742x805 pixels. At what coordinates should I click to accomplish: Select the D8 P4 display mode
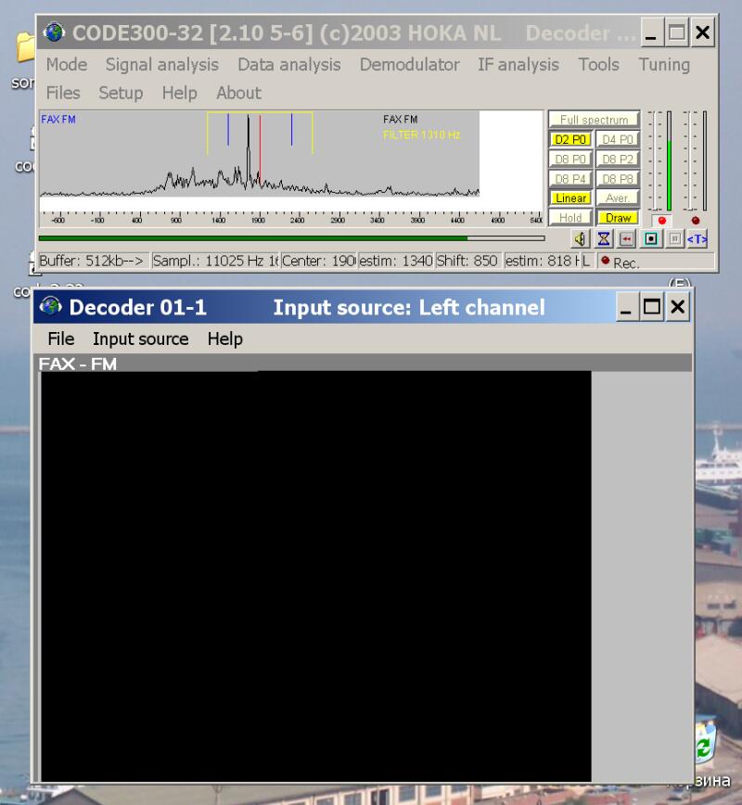pos(570,179)
